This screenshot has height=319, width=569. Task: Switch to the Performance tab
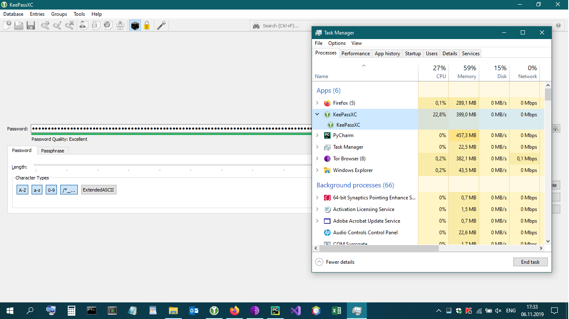356,54
